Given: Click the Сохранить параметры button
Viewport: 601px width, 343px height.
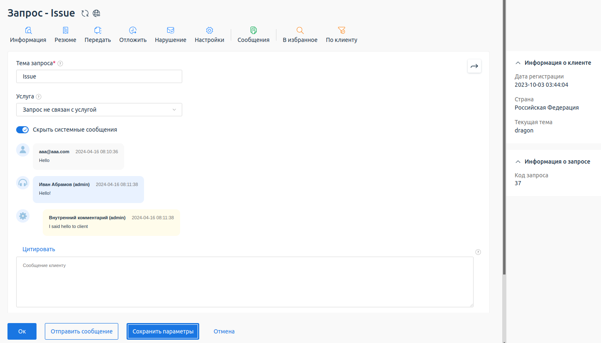Looking at the screenshot, I should point(163,331).
